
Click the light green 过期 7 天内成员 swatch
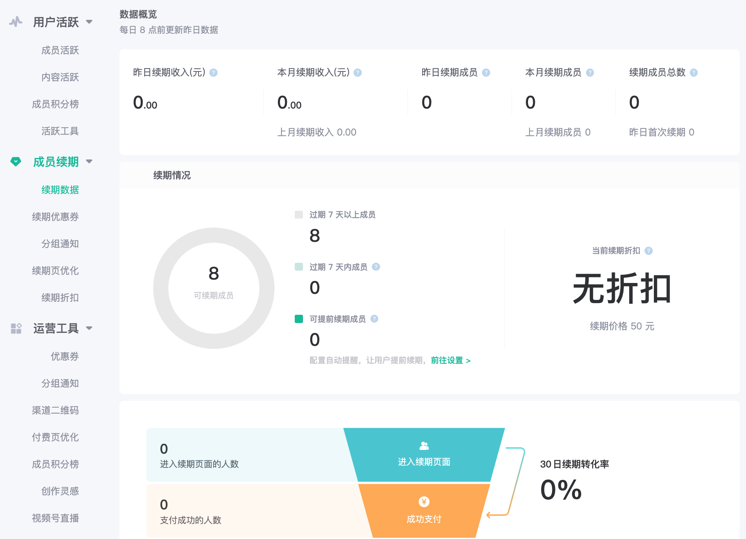click(x=299, y=267)
